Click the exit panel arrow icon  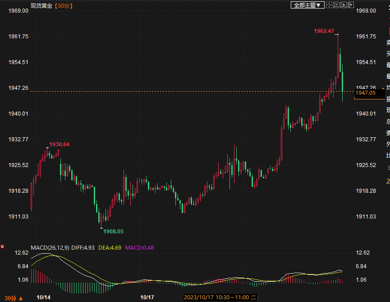pos(351,5)
